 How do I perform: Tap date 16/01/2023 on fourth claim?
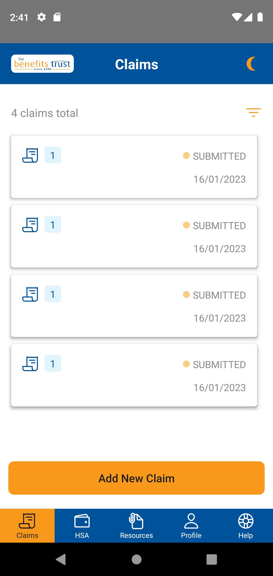point(220,388)
